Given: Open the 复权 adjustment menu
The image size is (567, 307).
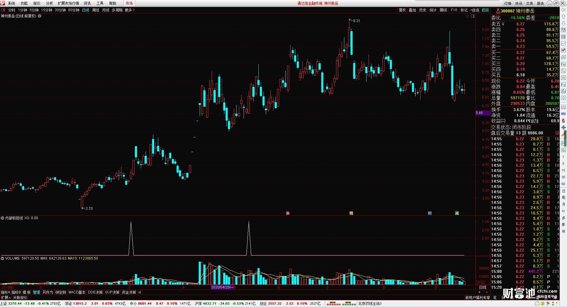Looking at the screenshot, I should (403, 10).
